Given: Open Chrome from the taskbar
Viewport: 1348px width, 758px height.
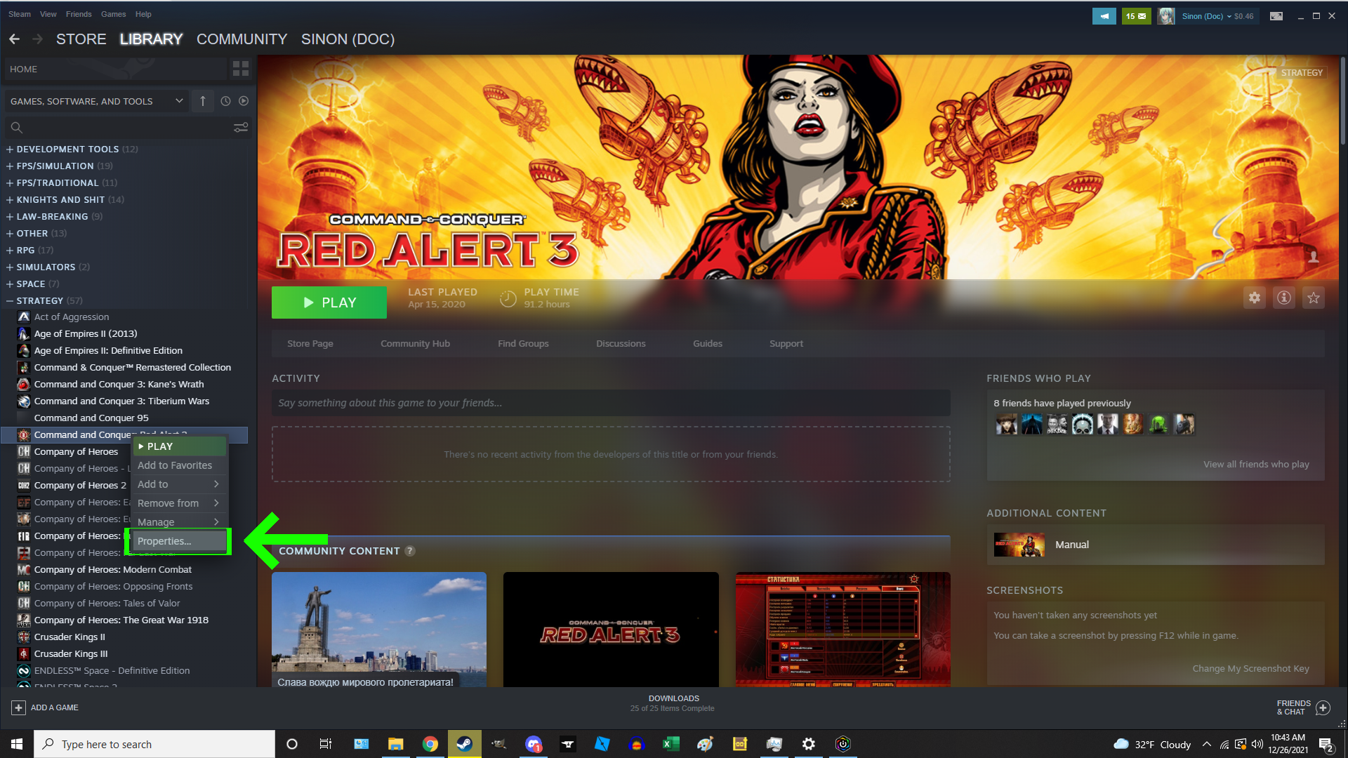Looking at the screenshot, I should tap(430, 744).
